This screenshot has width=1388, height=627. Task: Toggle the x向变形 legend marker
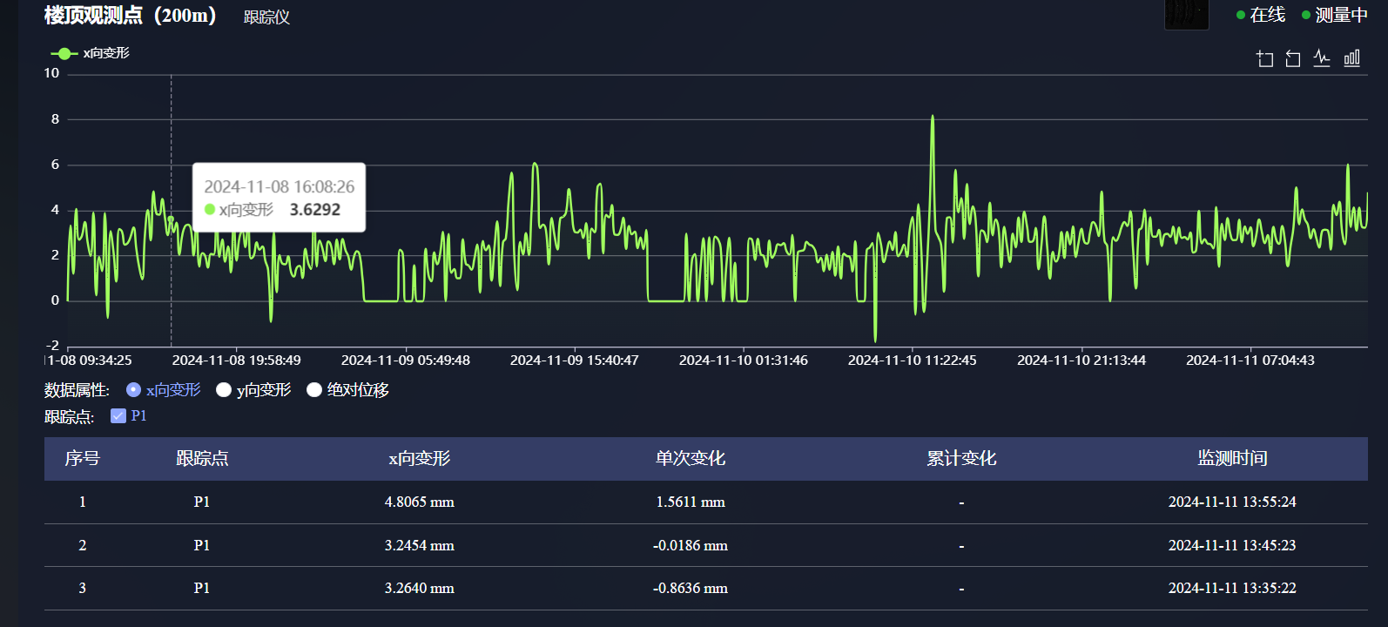click(64, 53)
